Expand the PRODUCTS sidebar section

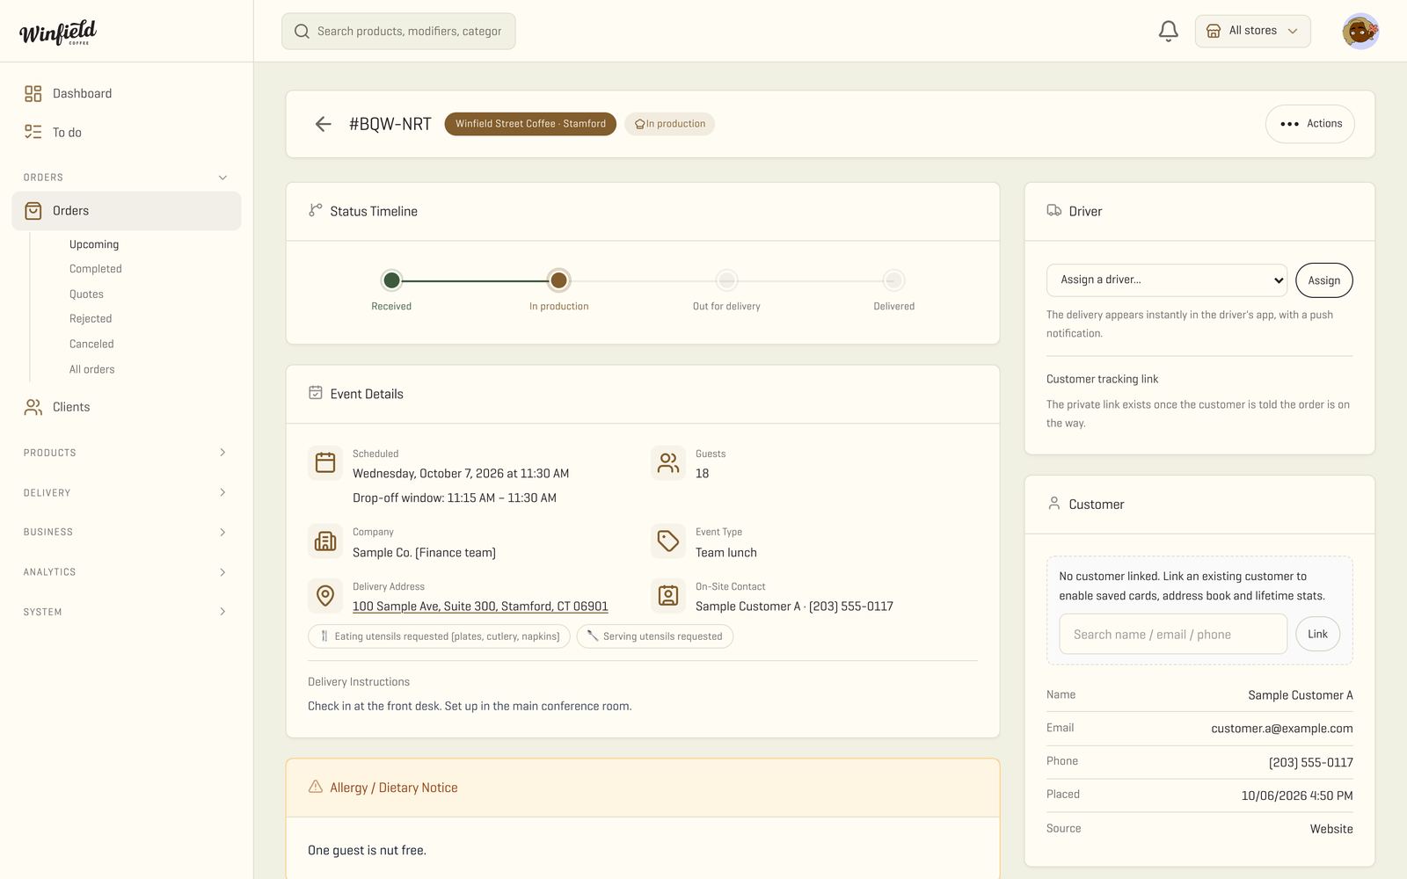pos(126,453)
